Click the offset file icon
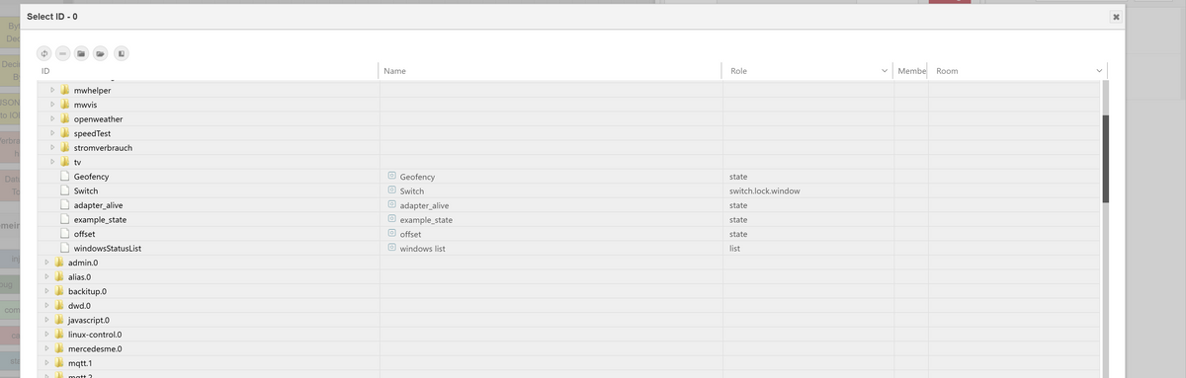The height and width of the screenshot is (378, 1186). [65, 234]
